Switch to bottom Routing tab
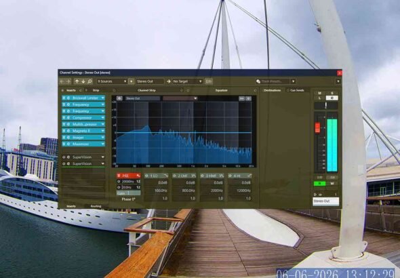Viewport: 400px width, 278px height. [96, 206]
